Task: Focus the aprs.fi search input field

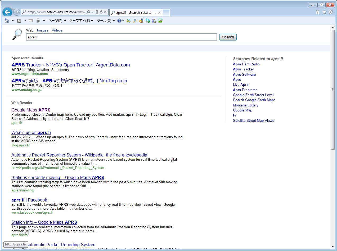Action: tap(122, 37)
